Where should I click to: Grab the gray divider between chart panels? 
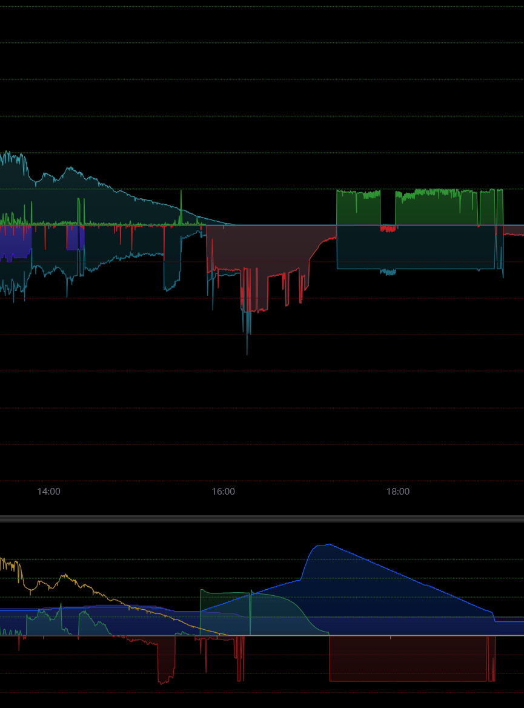262,519
